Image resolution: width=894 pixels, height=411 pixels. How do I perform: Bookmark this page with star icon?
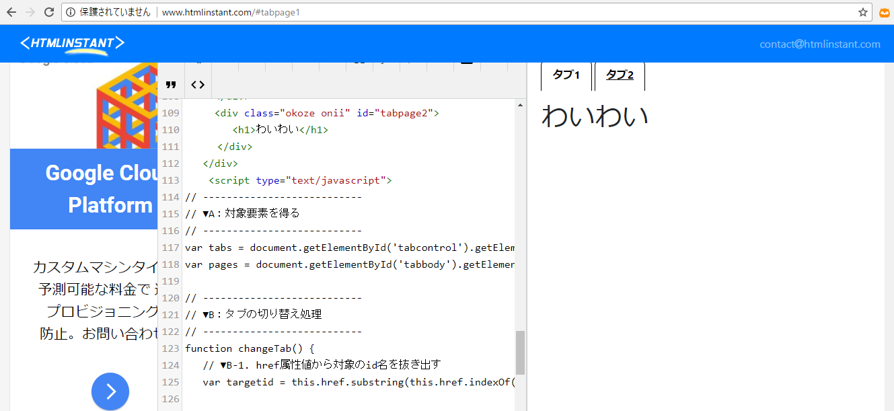[862, 12]
